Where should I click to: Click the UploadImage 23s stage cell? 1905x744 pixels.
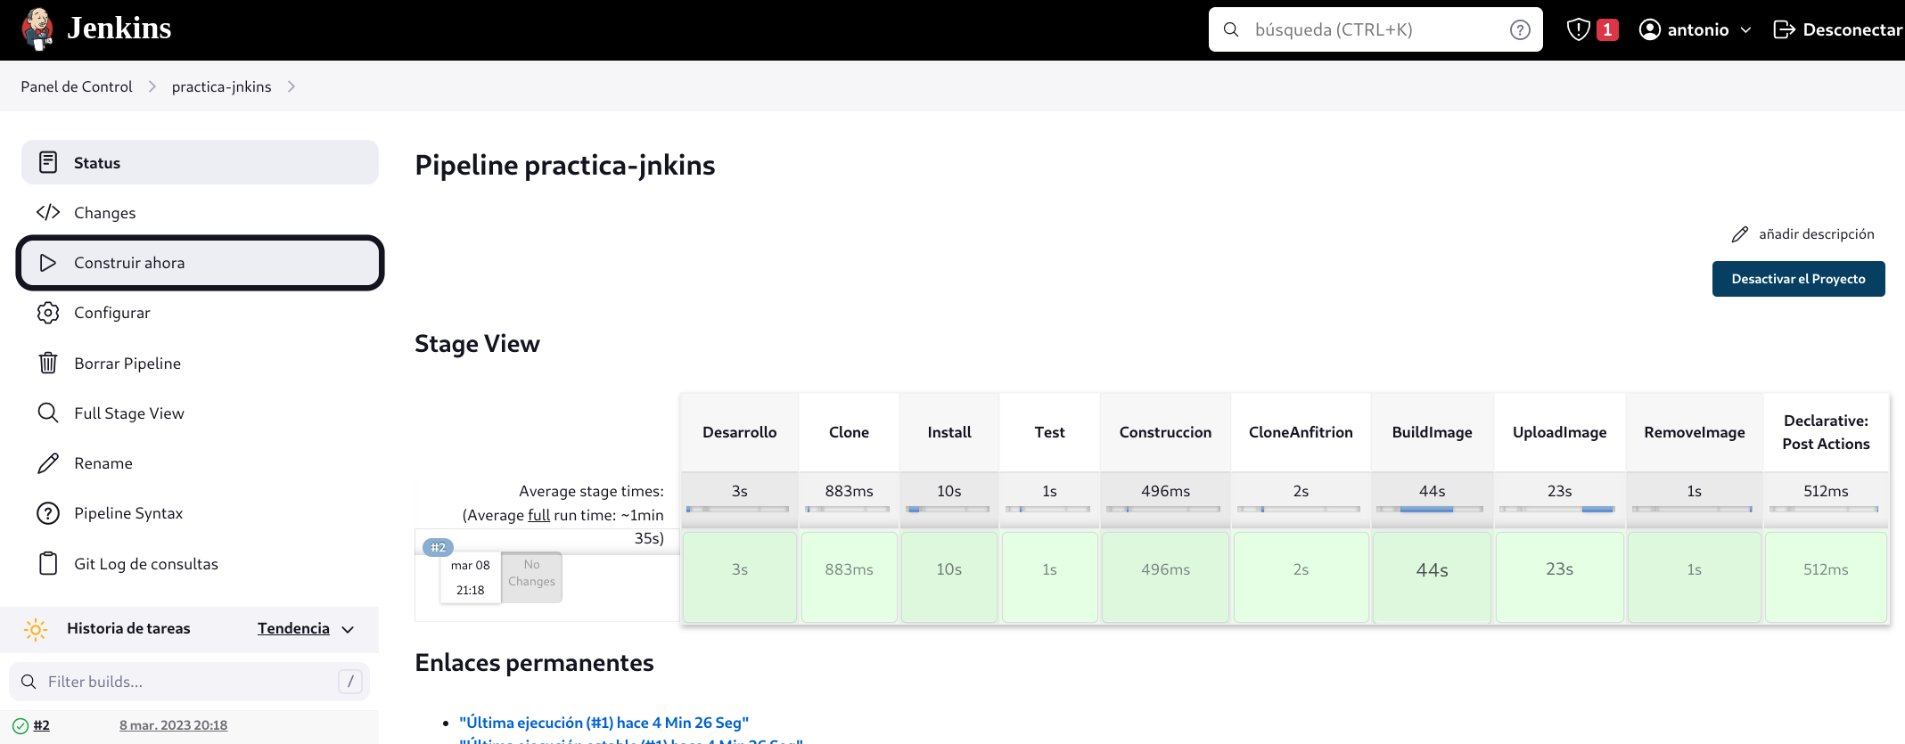1559,577
